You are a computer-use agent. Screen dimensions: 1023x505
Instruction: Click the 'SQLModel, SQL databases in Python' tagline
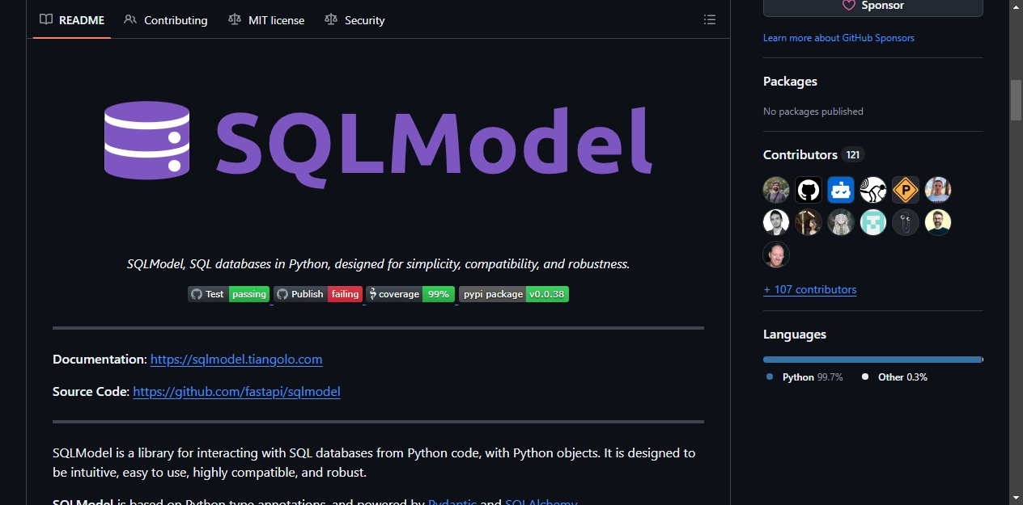point(378,264)
